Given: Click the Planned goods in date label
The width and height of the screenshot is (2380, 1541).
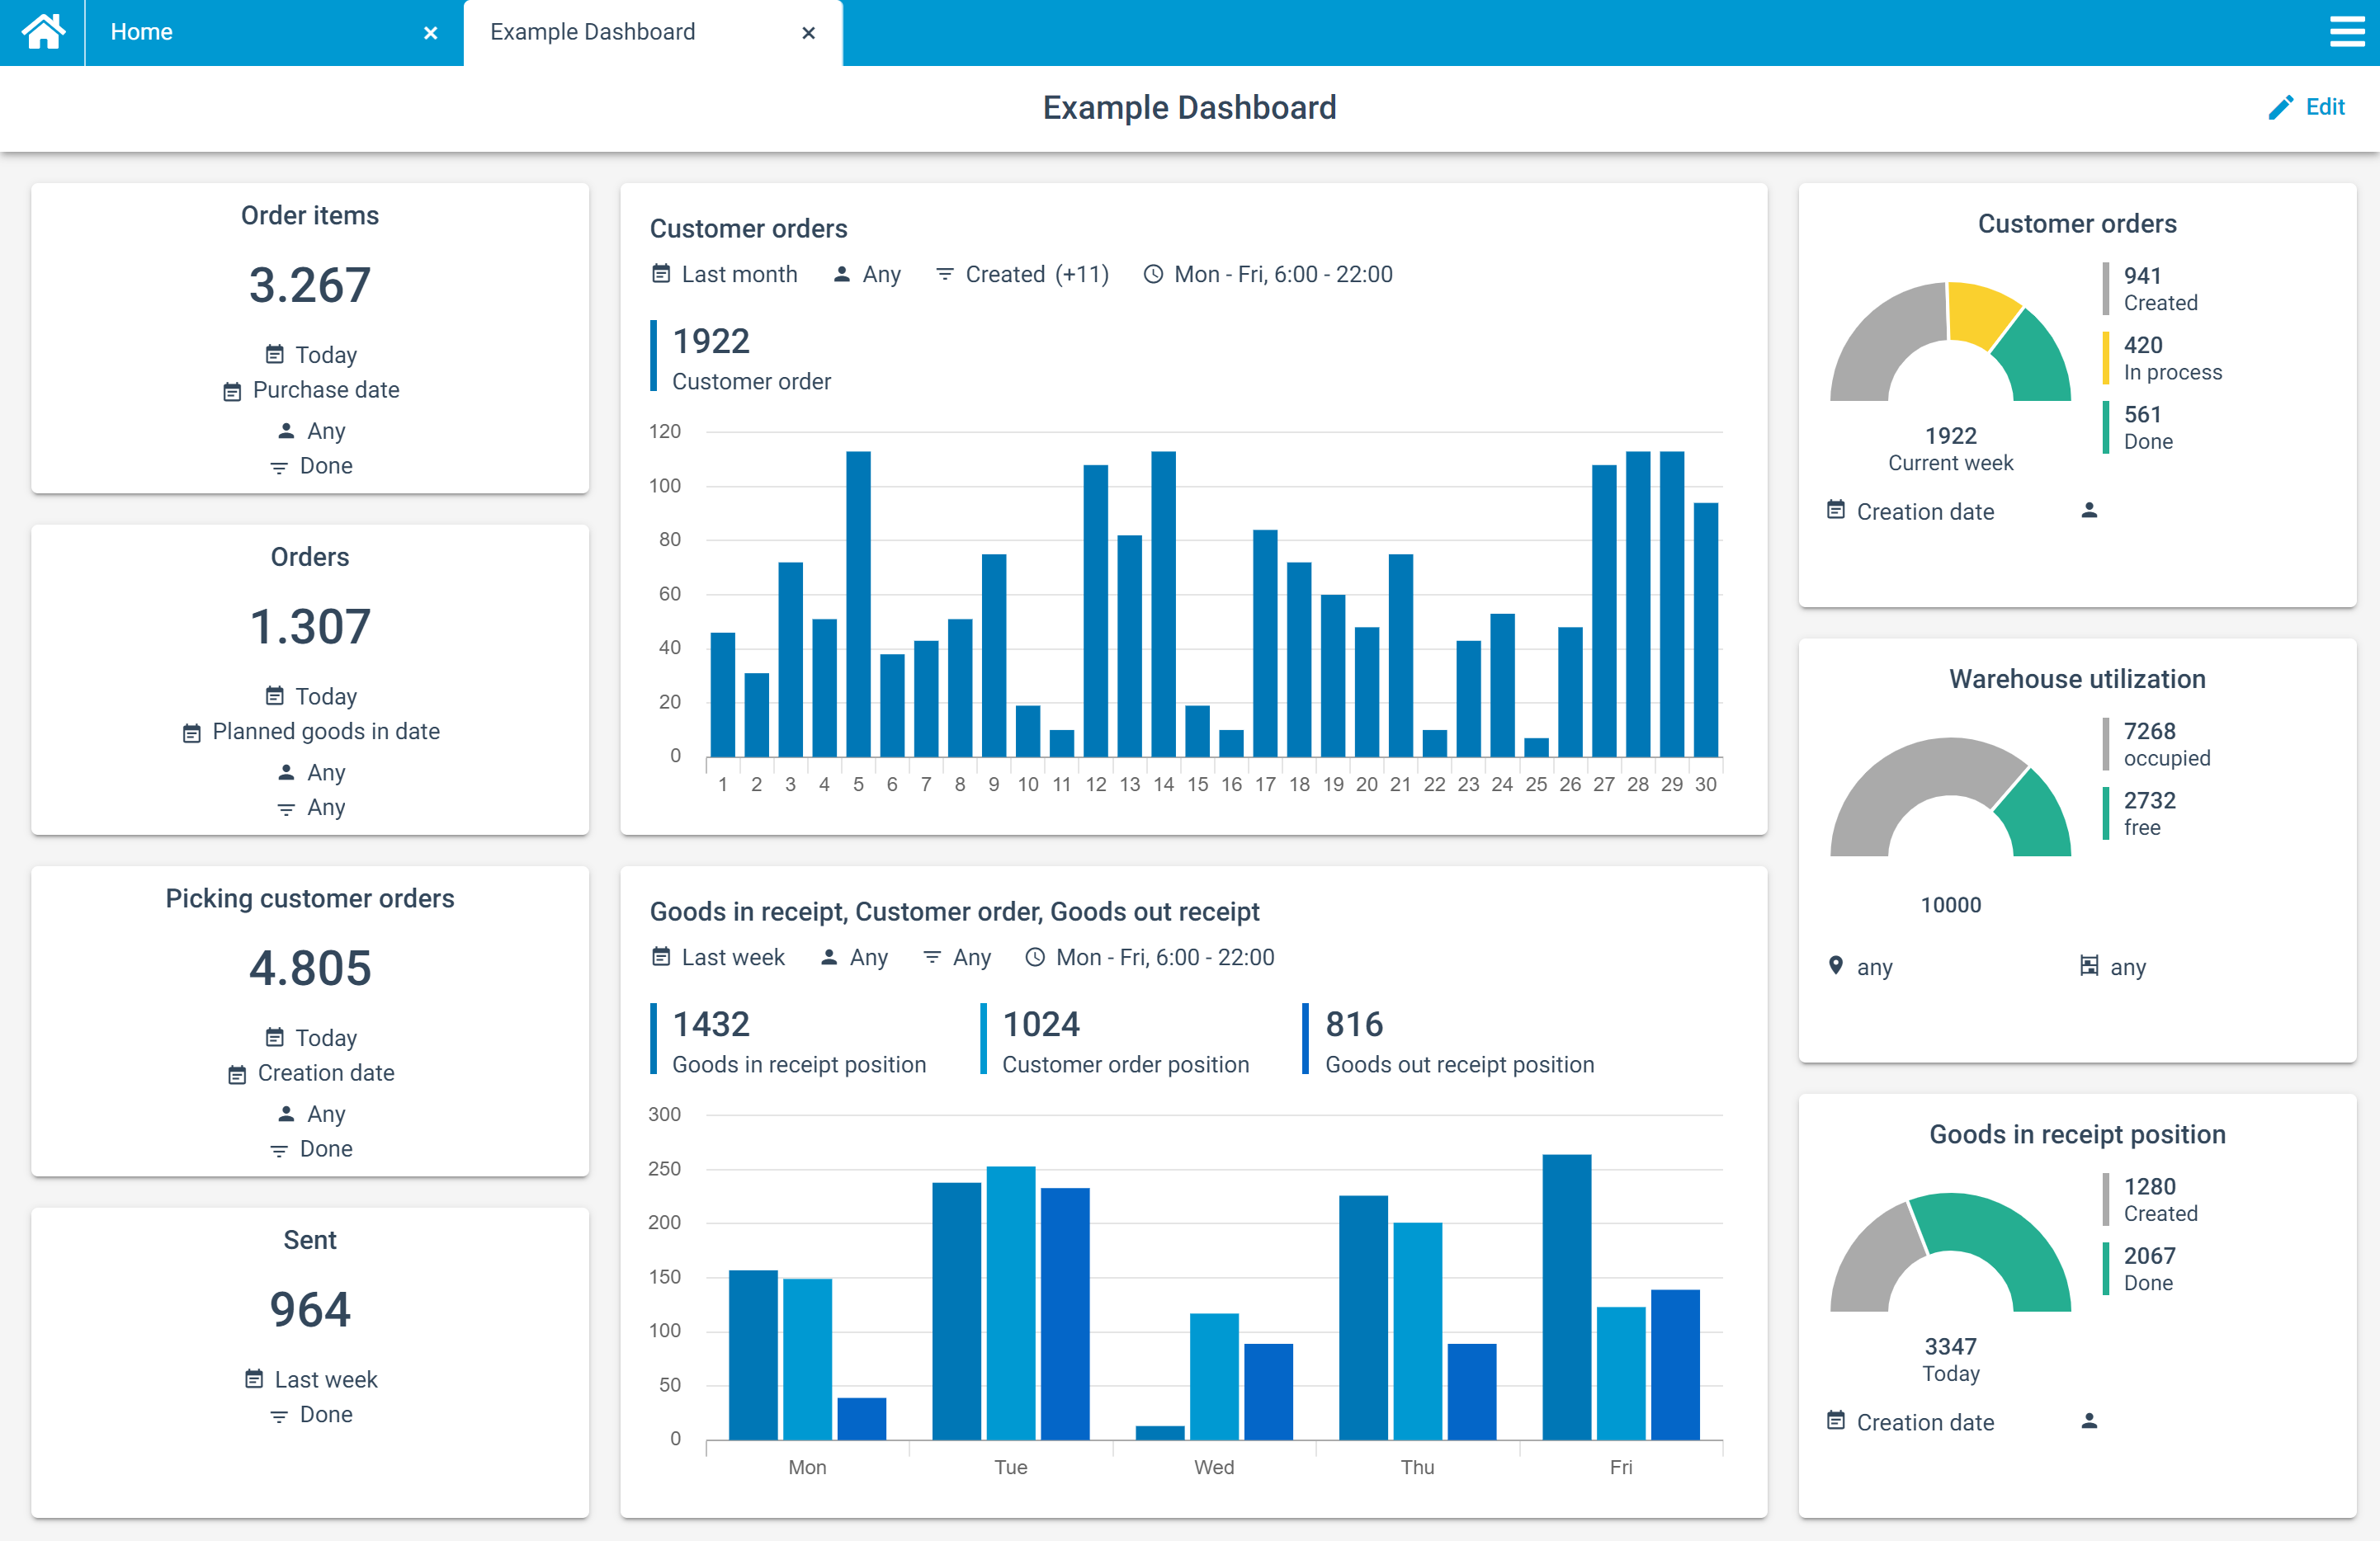Looking at the screenshot, I should pyautogui.click(x=326, y=732).
